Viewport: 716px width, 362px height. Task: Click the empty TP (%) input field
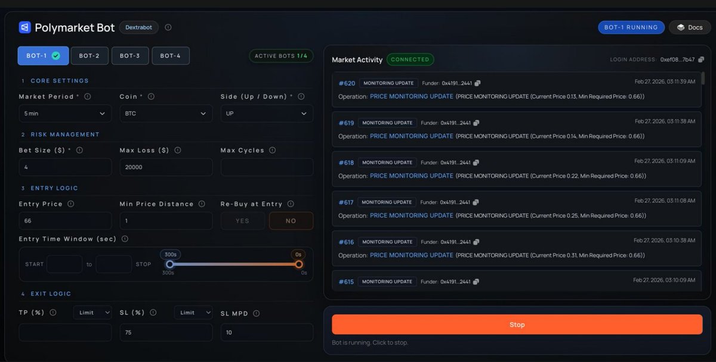(65, 332)
